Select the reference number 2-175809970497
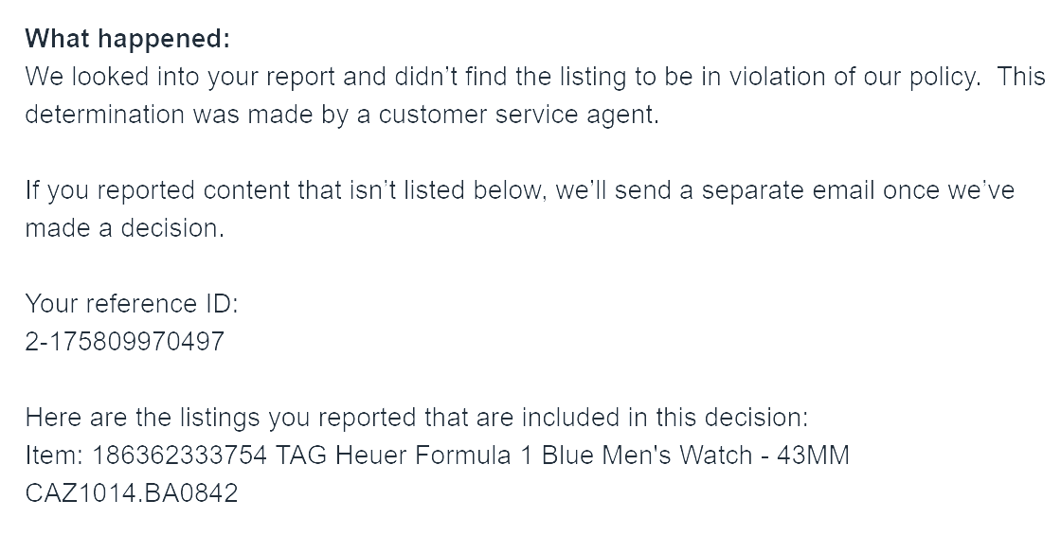The image size is (1061, 536). tap(124, 342)
